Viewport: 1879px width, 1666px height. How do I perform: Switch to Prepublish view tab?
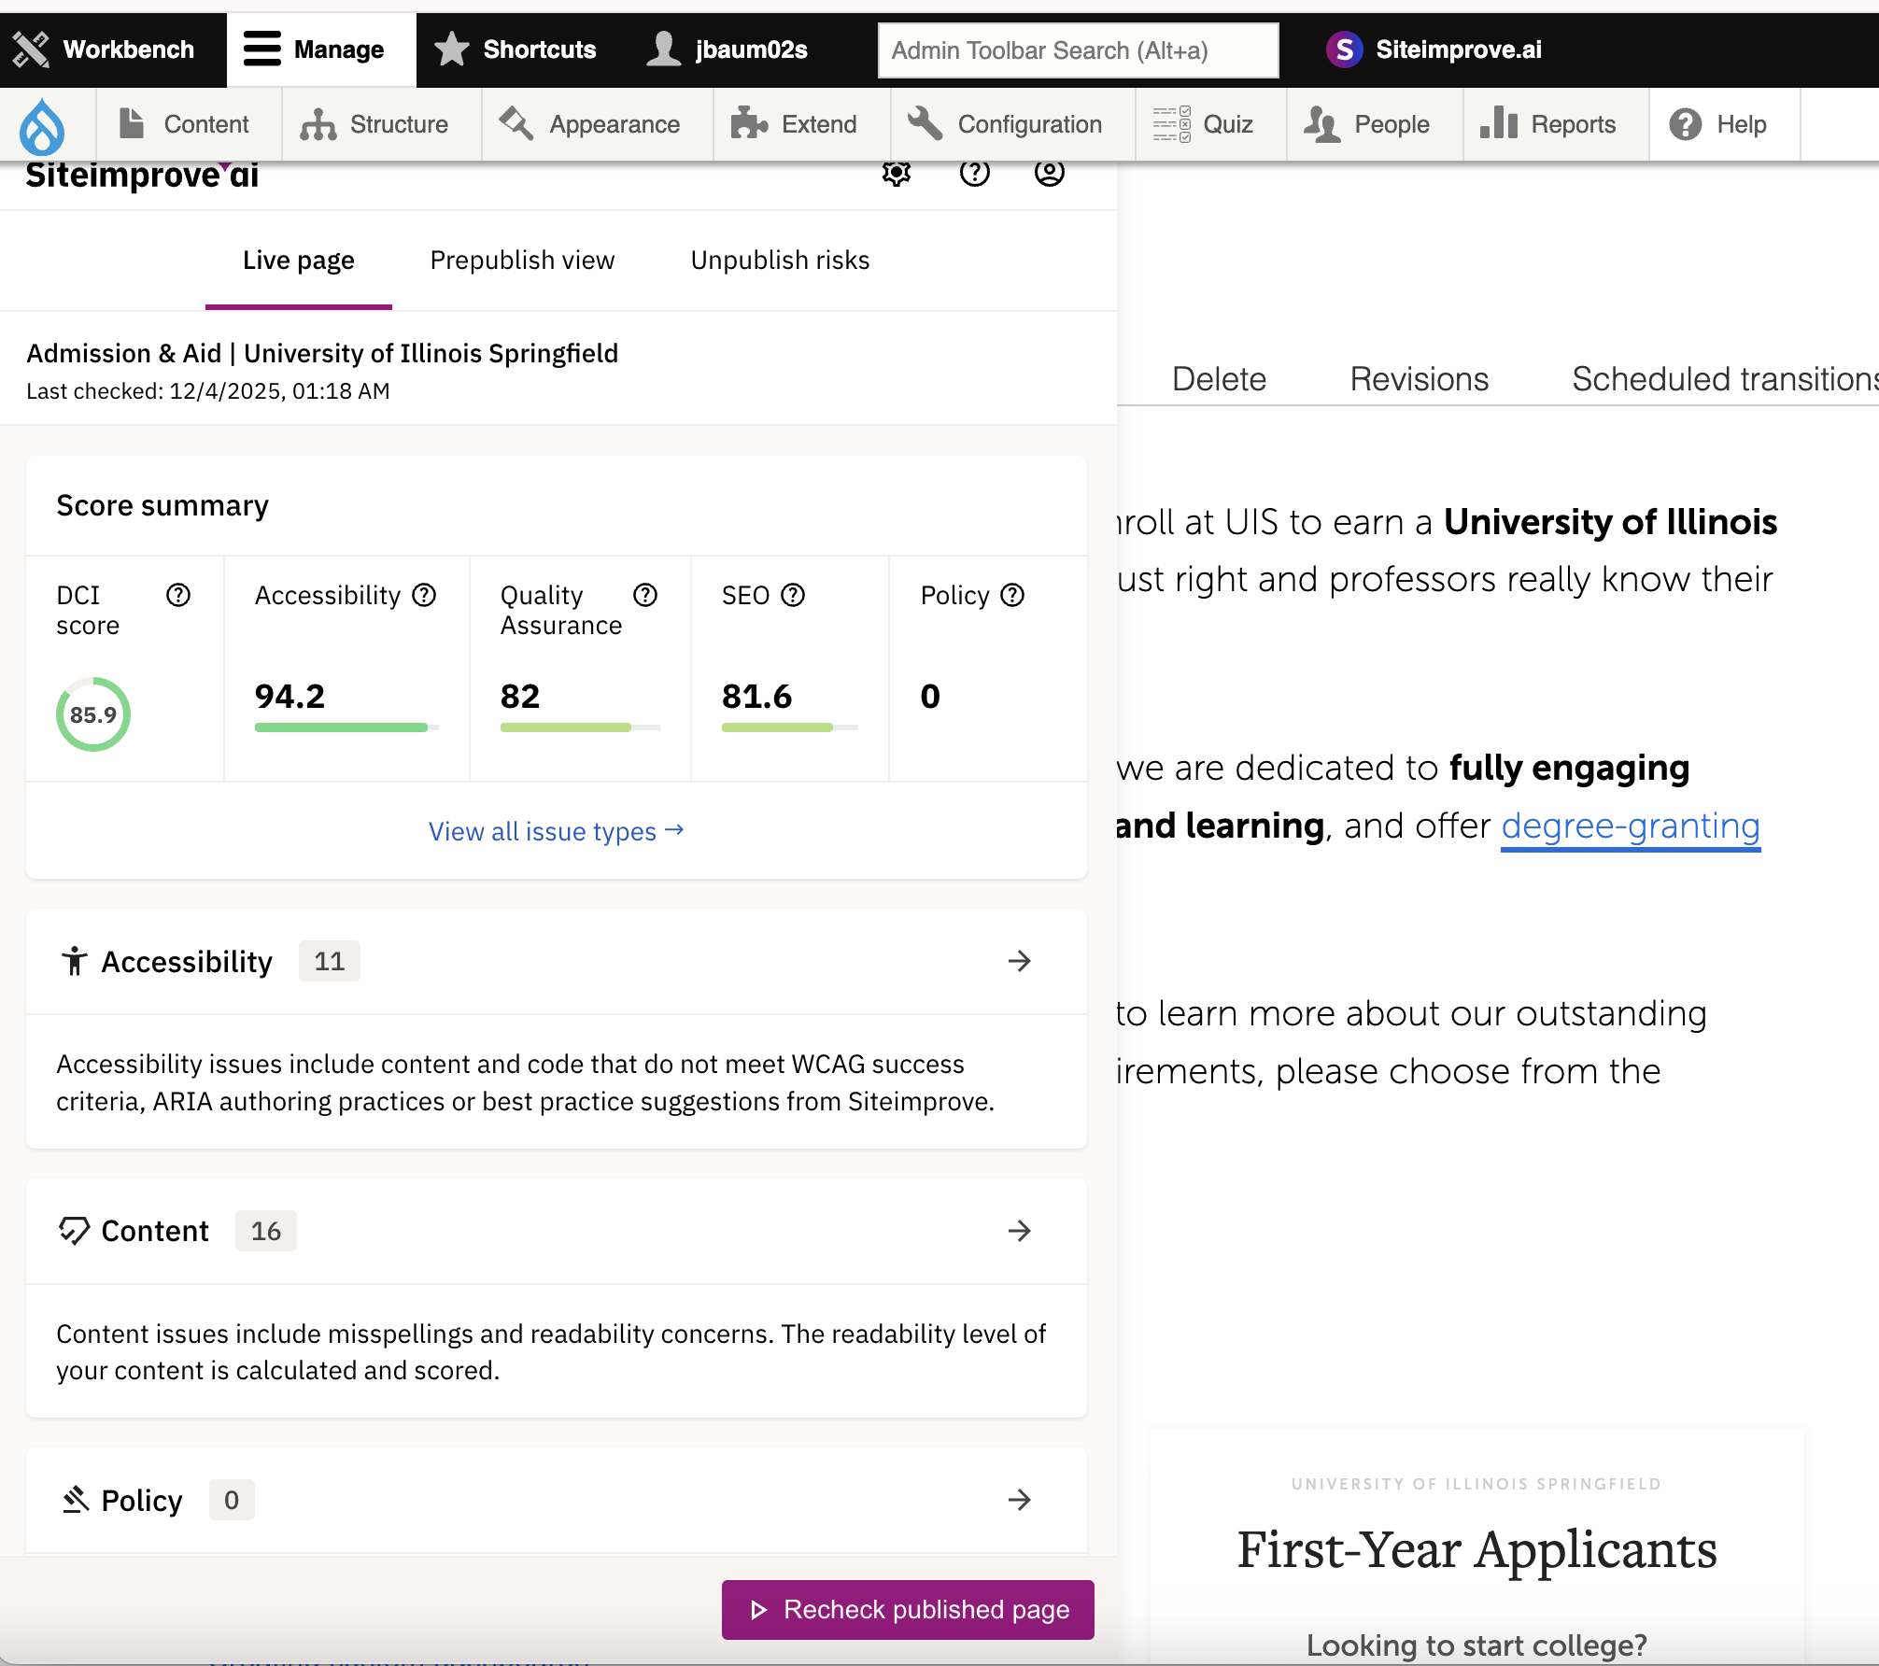tap(522, 261)
